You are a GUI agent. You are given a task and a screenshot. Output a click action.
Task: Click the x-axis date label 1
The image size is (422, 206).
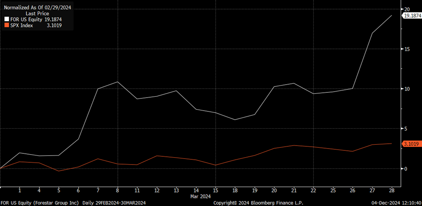pos(19,190)
